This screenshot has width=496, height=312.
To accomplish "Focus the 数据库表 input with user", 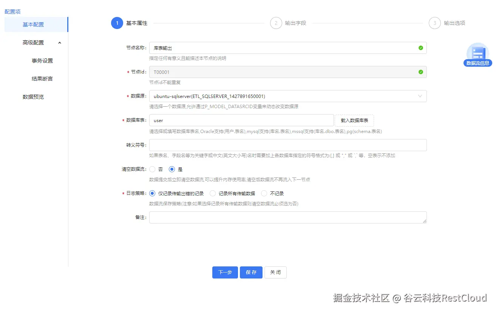I will point(241,121).
